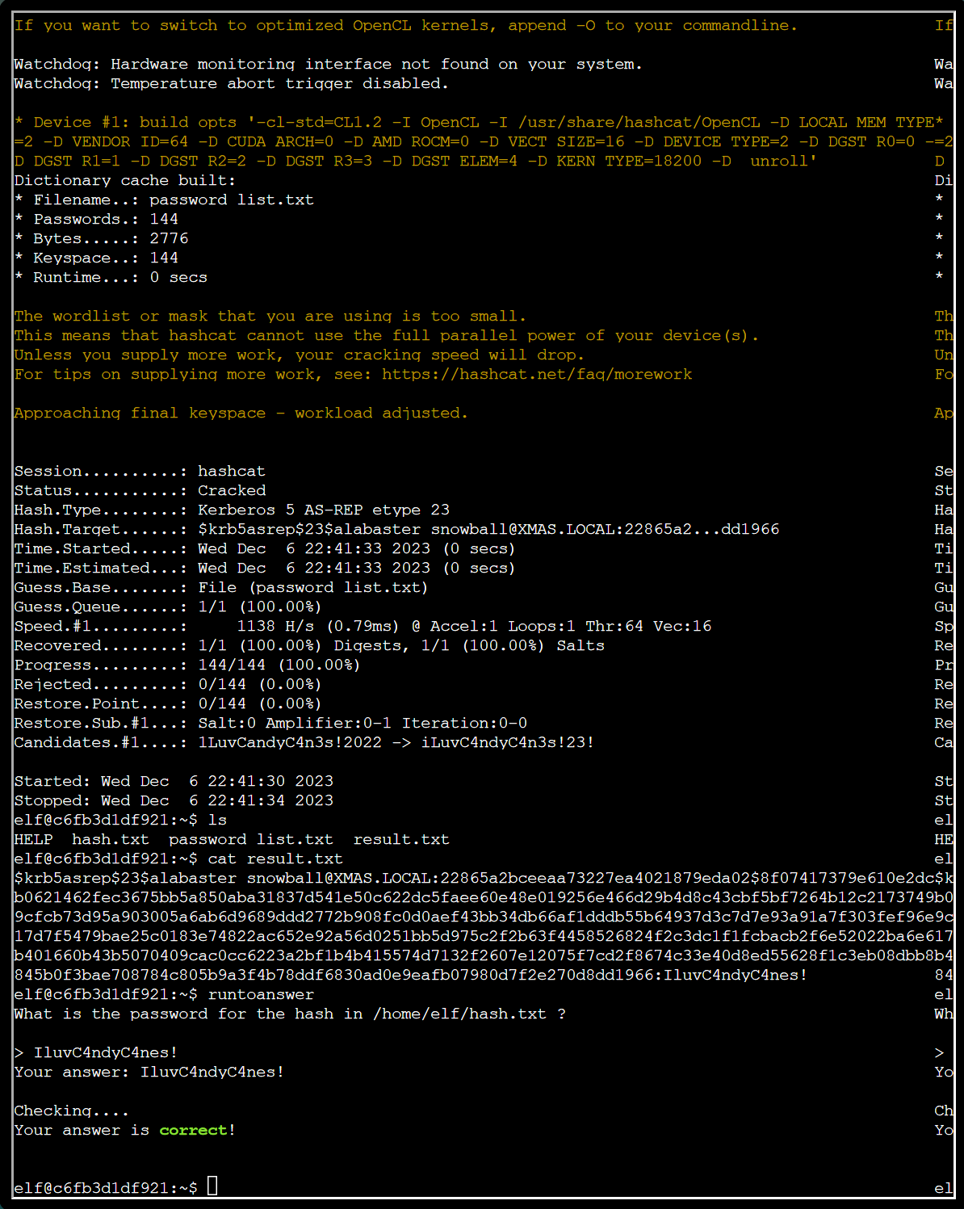Select the filename hash.txt in ls output
This screenshot has height=1209, width=964.
click(111, 839)
